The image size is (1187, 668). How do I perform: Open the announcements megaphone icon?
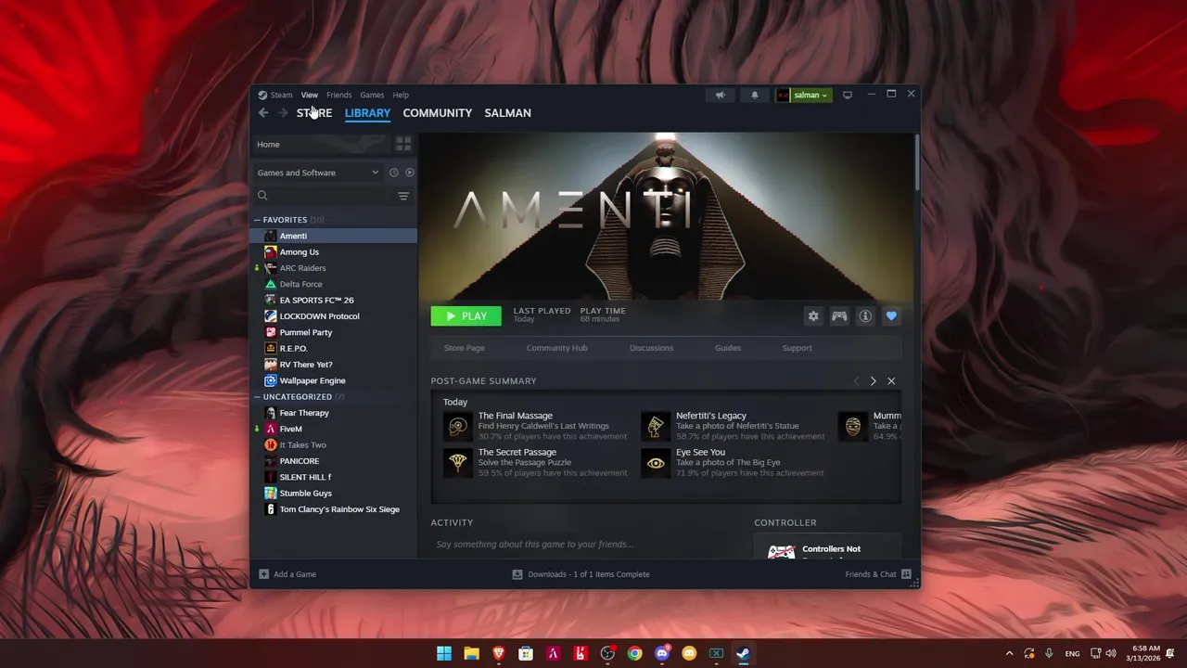[x=720, y=95]
